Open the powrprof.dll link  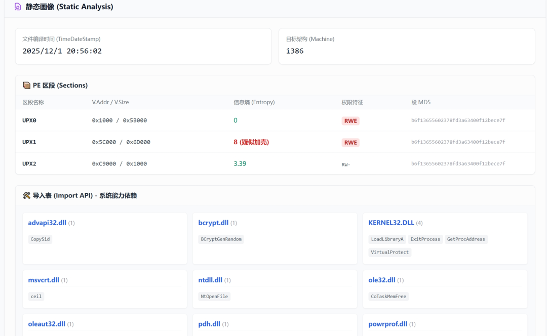pyautogui.click(x=388, y=324)
